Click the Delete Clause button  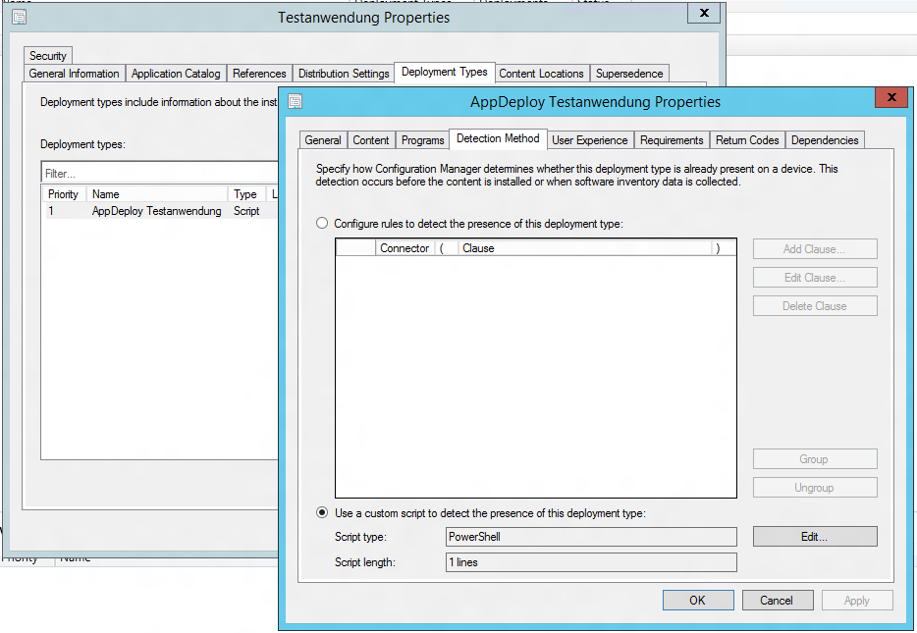(815, 305)
